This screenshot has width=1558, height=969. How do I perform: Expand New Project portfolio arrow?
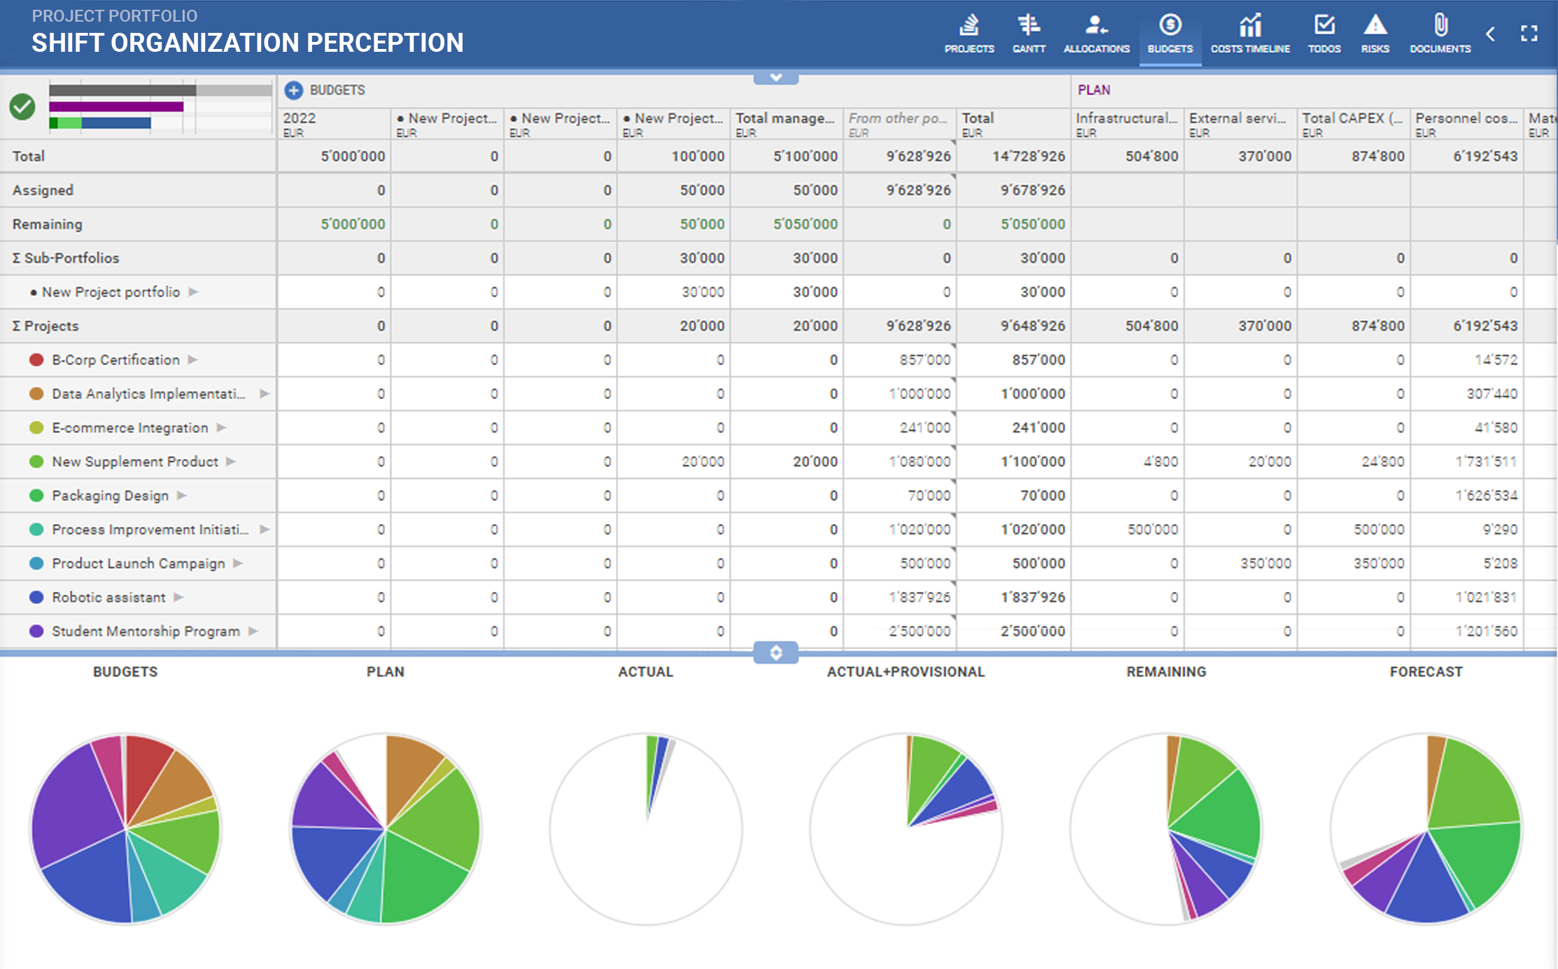point(194,292)
